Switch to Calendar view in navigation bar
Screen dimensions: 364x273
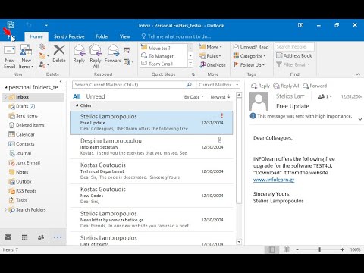[x=24, y=237]
